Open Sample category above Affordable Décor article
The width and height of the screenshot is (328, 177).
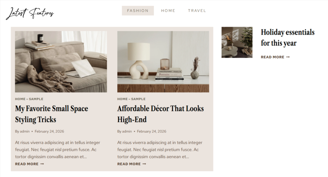(x=138, y=99)
